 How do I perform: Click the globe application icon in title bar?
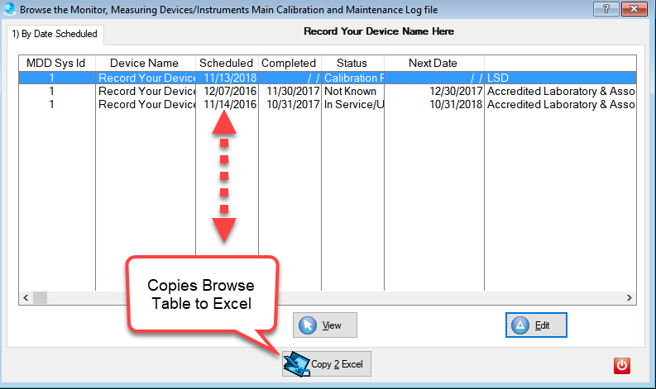(x=9, y=9)
